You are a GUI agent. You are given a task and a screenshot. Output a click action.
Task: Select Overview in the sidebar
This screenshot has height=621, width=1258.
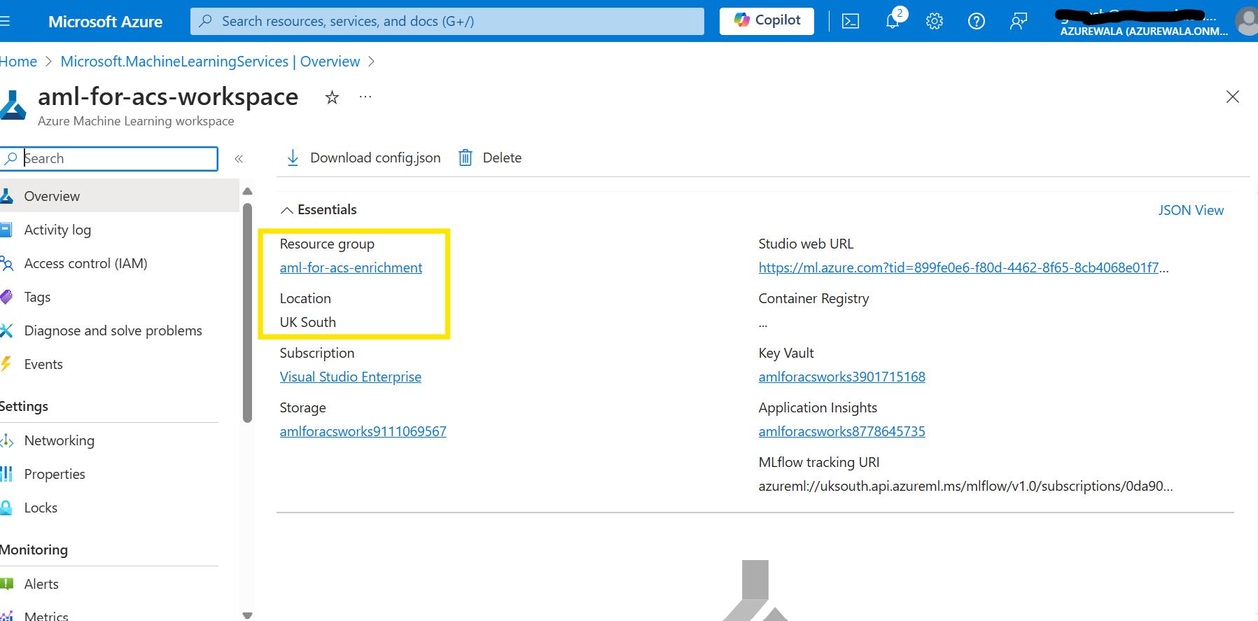[x=119, y=196]
